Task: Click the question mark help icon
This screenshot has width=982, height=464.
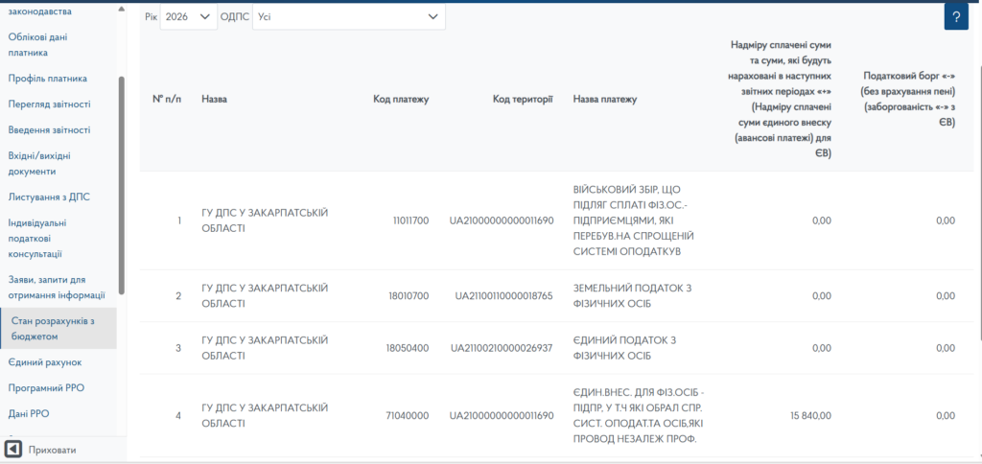Action: click(955, 17)
